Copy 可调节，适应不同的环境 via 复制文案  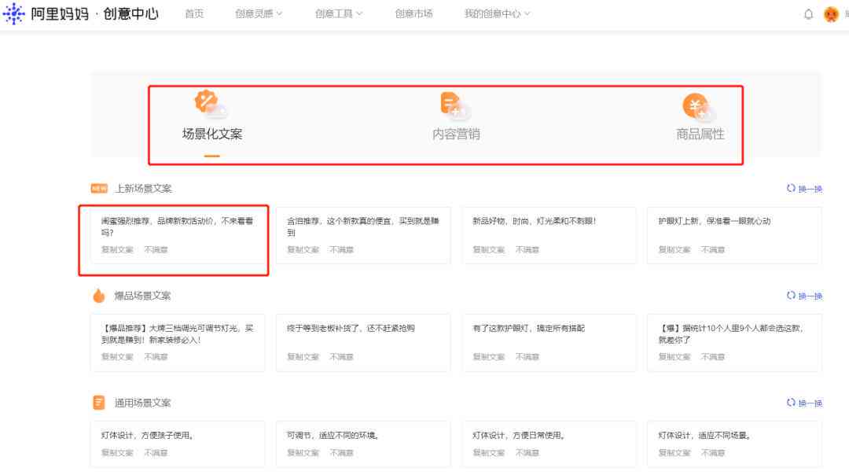303,453
